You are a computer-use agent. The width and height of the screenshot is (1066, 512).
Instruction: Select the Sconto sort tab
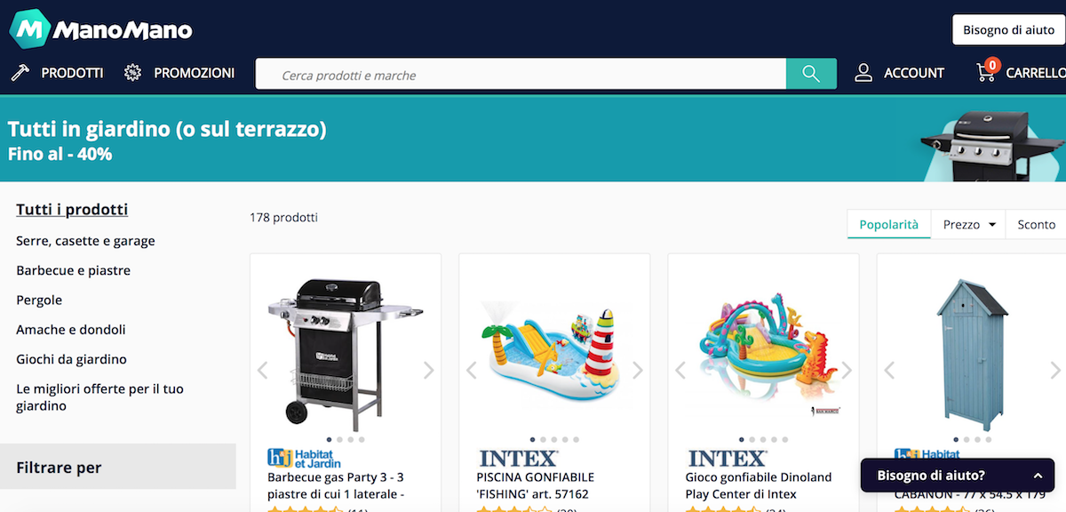(x=1036, y=225)
